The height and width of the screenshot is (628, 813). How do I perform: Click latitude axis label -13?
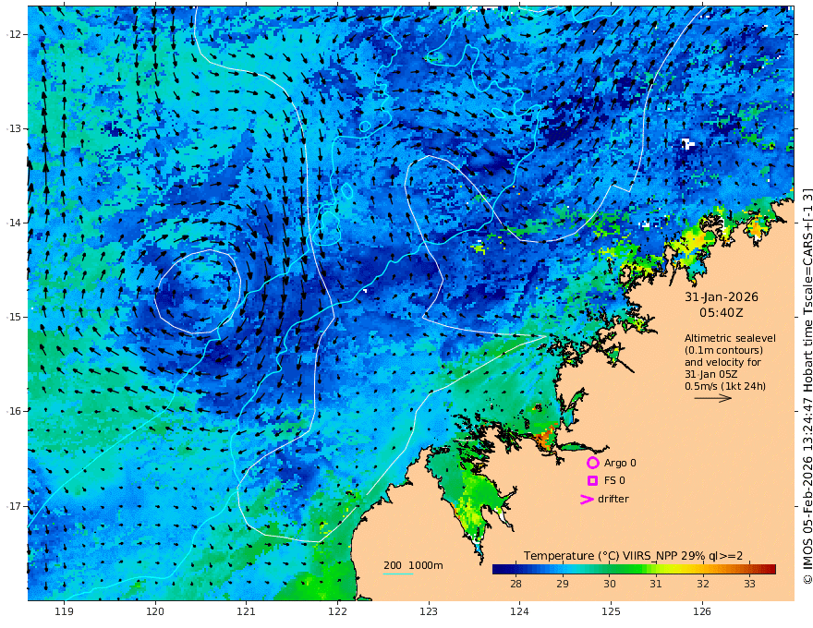point(14,128)
